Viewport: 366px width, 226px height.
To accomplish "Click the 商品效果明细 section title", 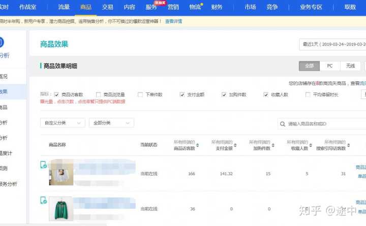I will point(60,66).
